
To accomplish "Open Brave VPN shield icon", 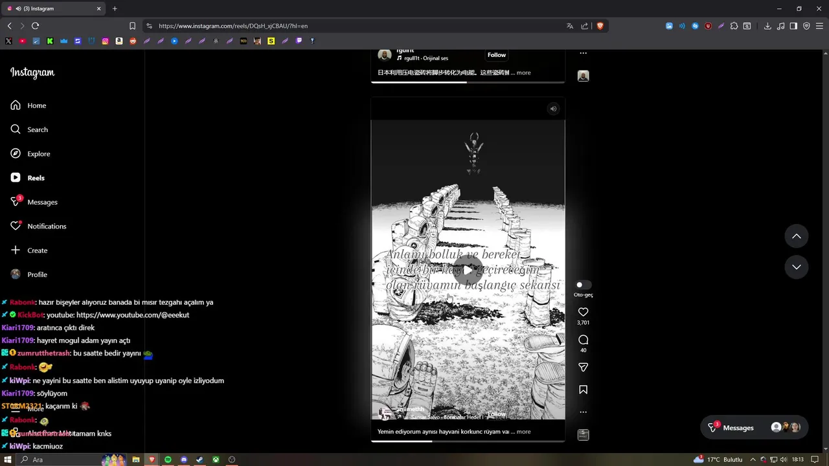I will click(x=806, y=26).
